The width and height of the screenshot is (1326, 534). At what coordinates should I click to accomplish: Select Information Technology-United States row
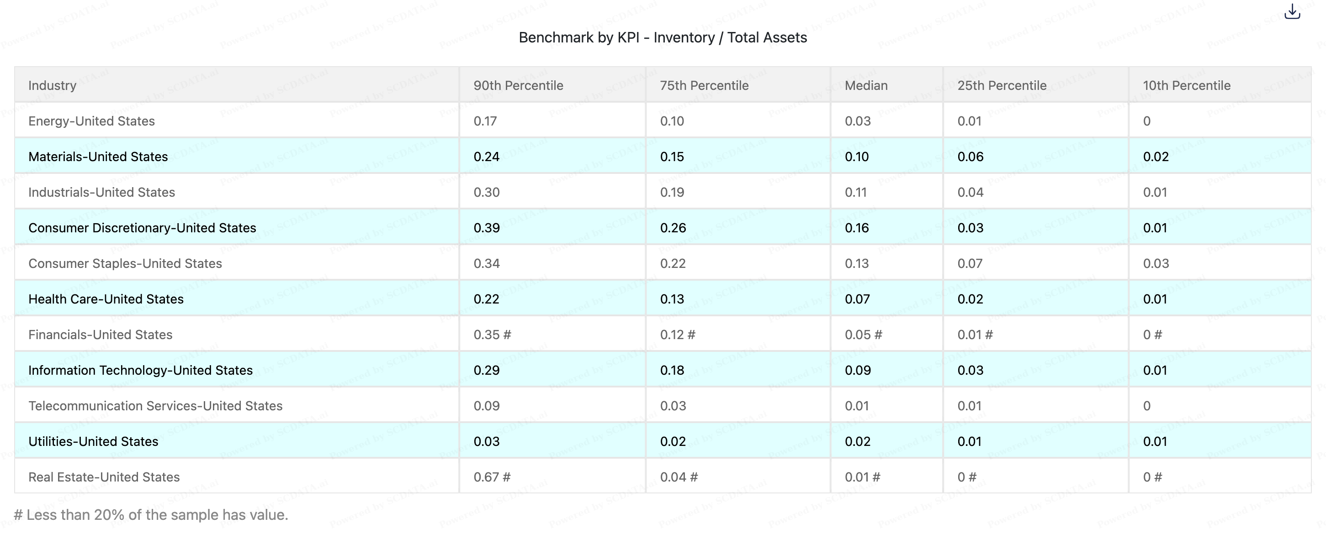coord(140,370)
